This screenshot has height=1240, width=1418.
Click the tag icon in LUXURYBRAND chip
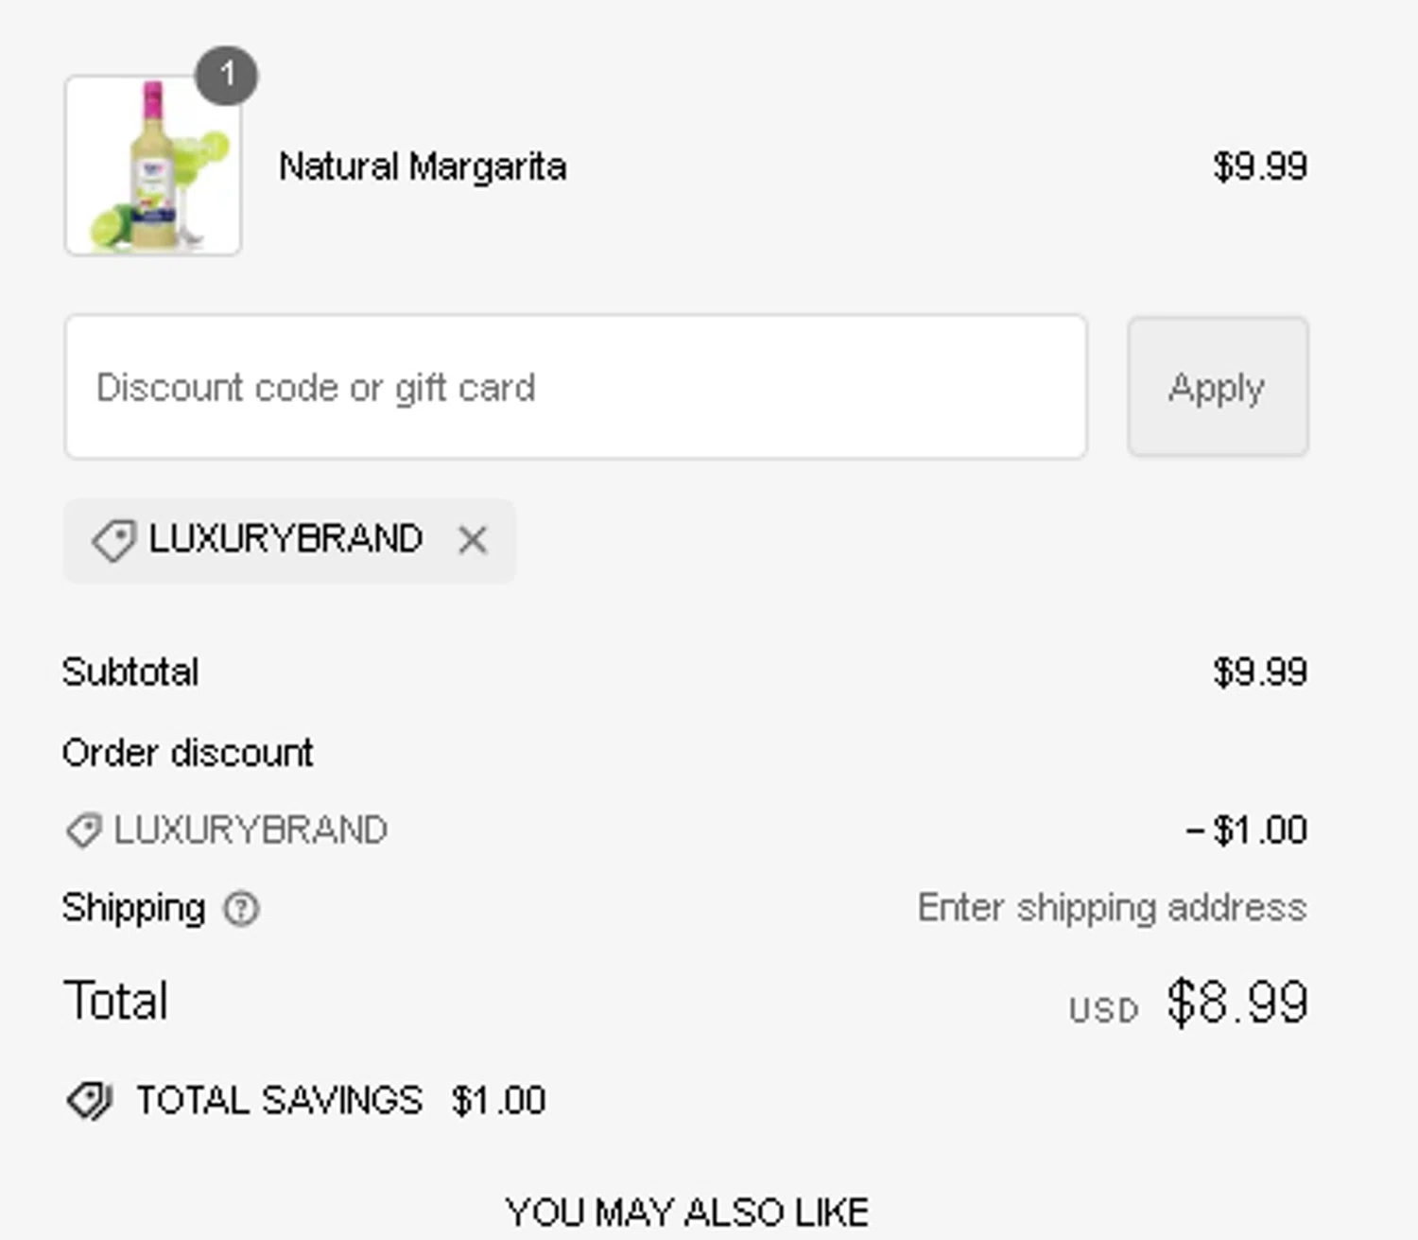pyautogui.click(x=113, y=540)
